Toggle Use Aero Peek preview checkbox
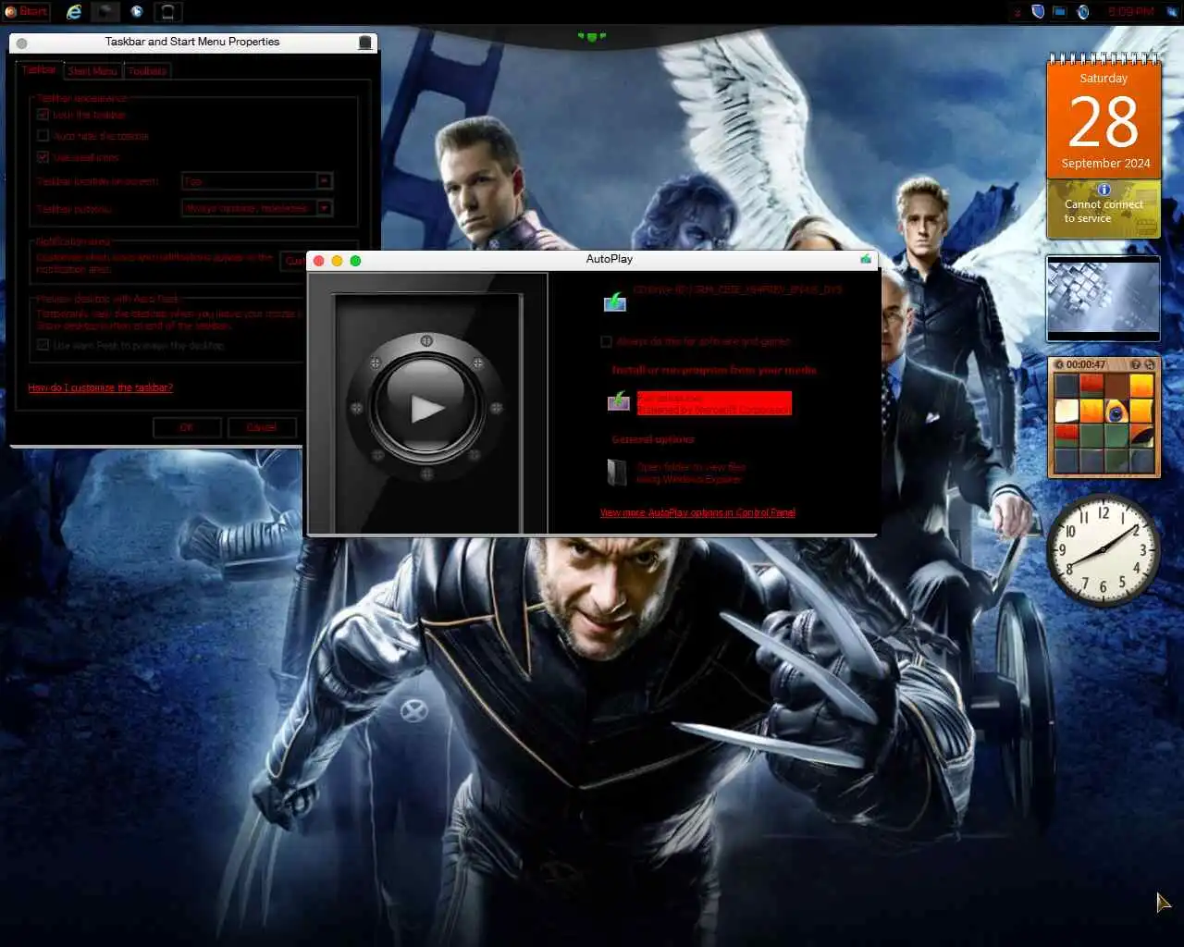Image resolution: width=1184 pixels, height=947 pixels. (x=43, y=345)
